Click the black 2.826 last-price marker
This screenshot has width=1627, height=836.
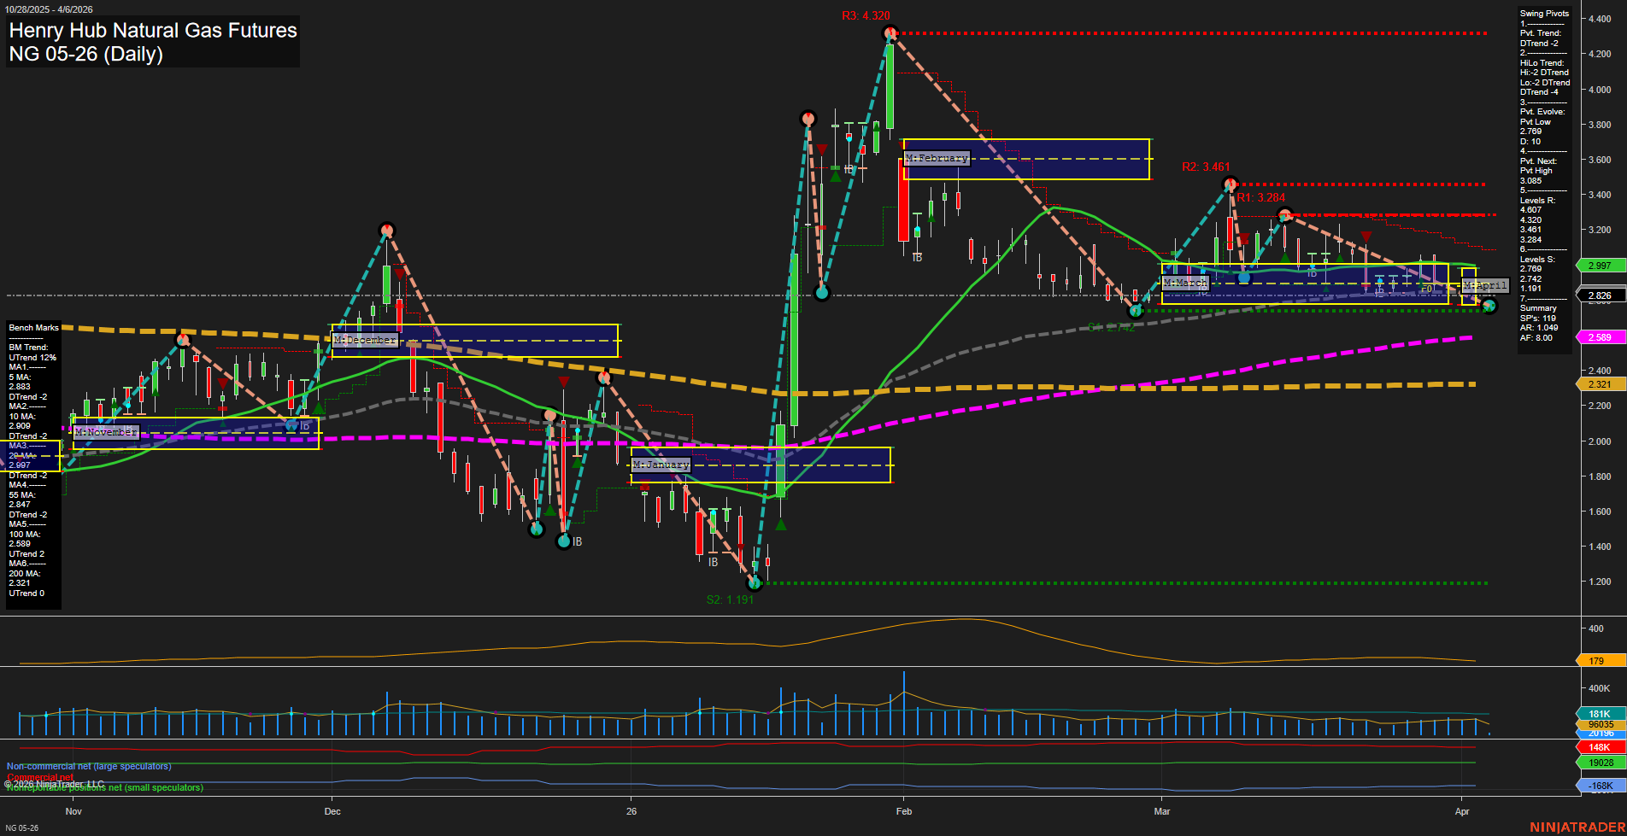pos(1600,295)
